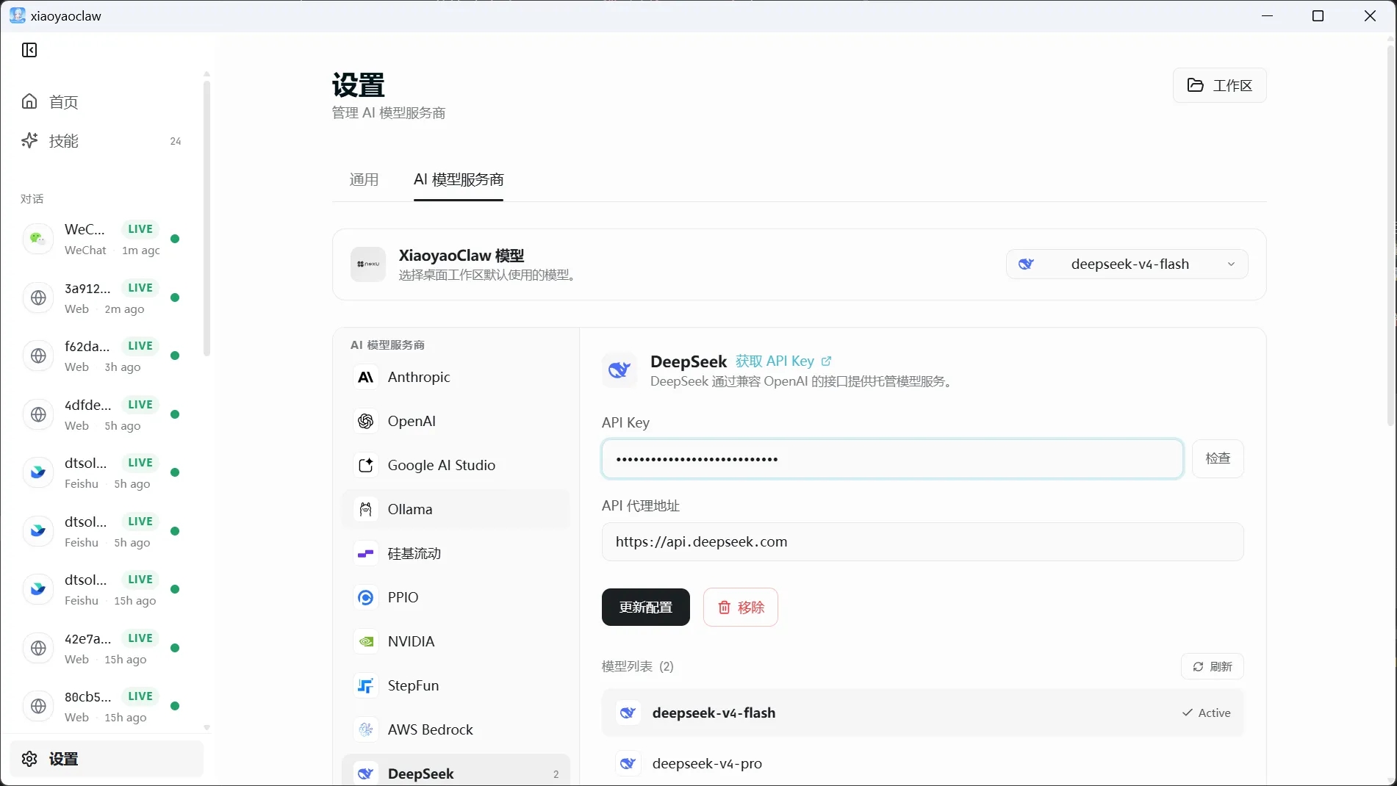
Task: Click the globe icon of the 3a912 conversation
Action: coord(38,298)
